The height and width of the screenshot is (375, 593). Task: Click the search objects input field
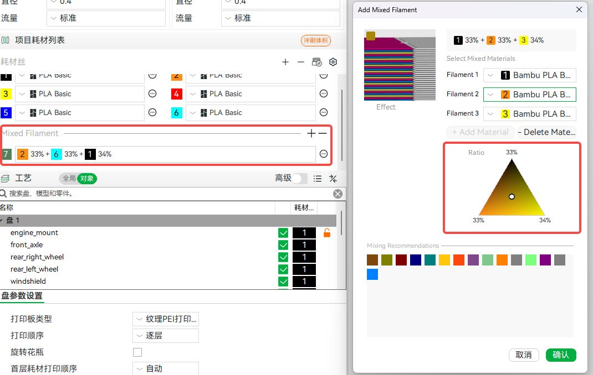click(x=170, y=194)
